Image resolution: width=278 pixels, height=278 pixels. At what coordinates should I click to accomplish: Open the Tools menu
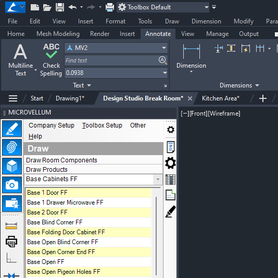(145, 21)
